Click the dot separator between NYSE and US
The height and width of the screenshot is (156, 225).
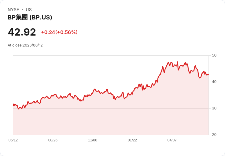[x=22, y=10]
